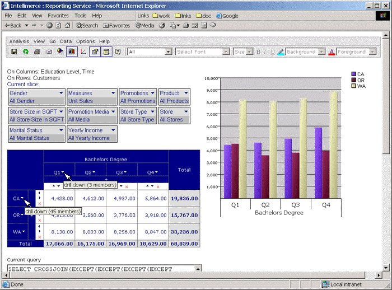Click the CA purple legend swatch

(x=353, y=74)
